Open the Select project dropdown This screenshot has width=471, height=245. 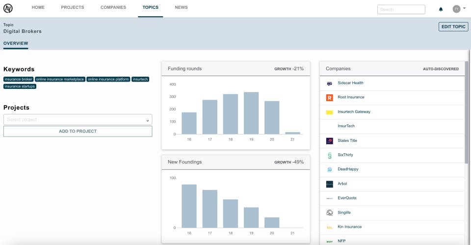(x=78, y=119)
